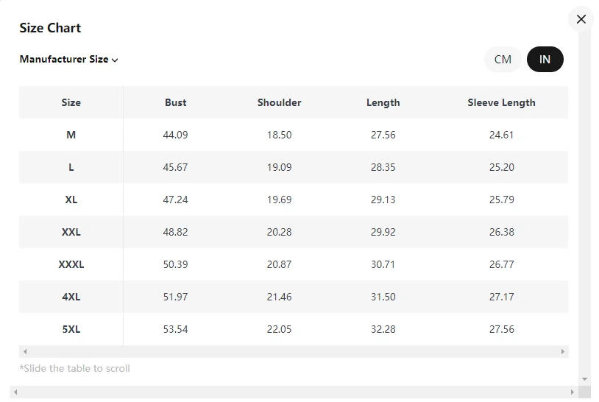
Task: Select the IN unit toggle
Action: click(x=545, y=60)
